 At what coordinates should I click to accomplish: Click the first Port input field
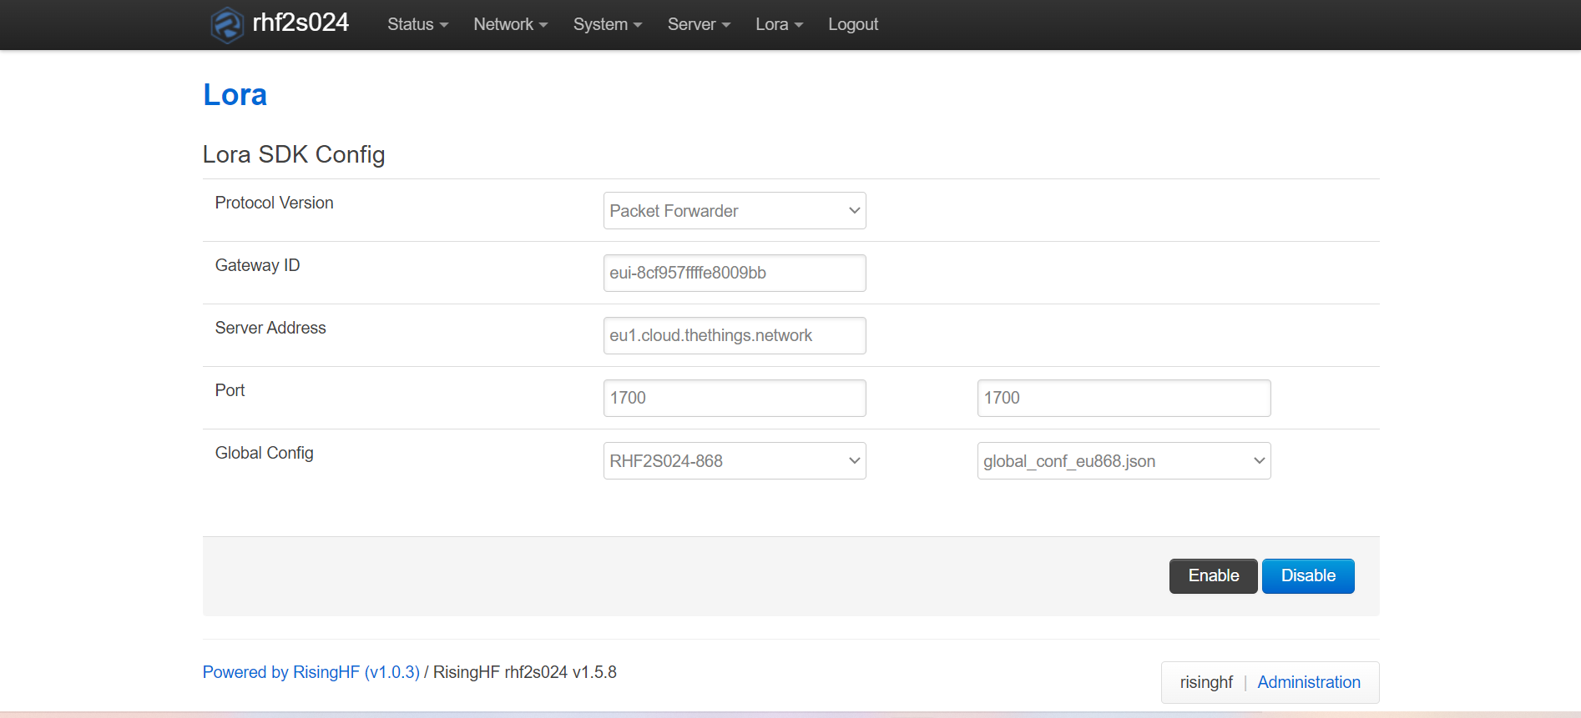pos(734,399)
